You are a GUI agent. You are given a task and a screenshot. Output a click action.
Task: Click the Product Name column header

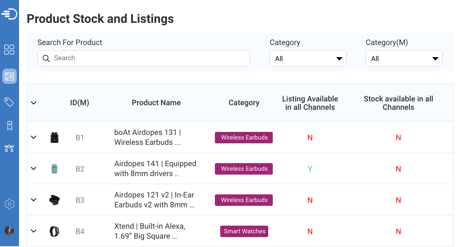(156, 103)
